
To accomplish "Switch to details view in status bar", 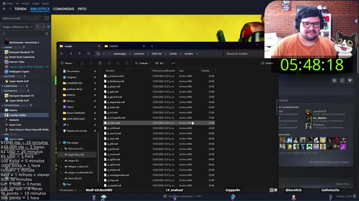I will point(271,190).
